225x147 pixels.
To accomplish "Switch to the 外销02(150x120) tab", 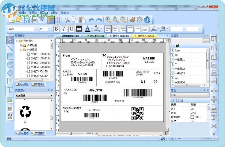I will point(95,36).
